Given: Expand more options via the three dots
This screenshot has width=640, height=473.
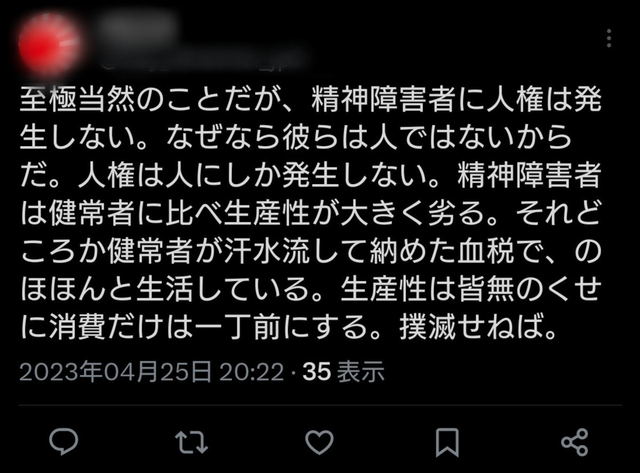Looking at the screenshot, I should [610, 39].
